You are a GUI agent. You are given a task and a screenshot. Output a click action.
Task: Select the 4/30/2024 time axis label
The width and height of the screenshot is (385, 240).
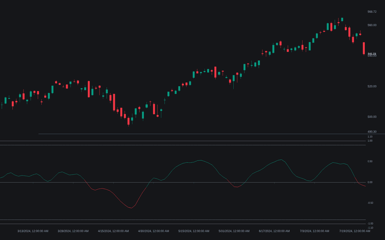(154, 231)
